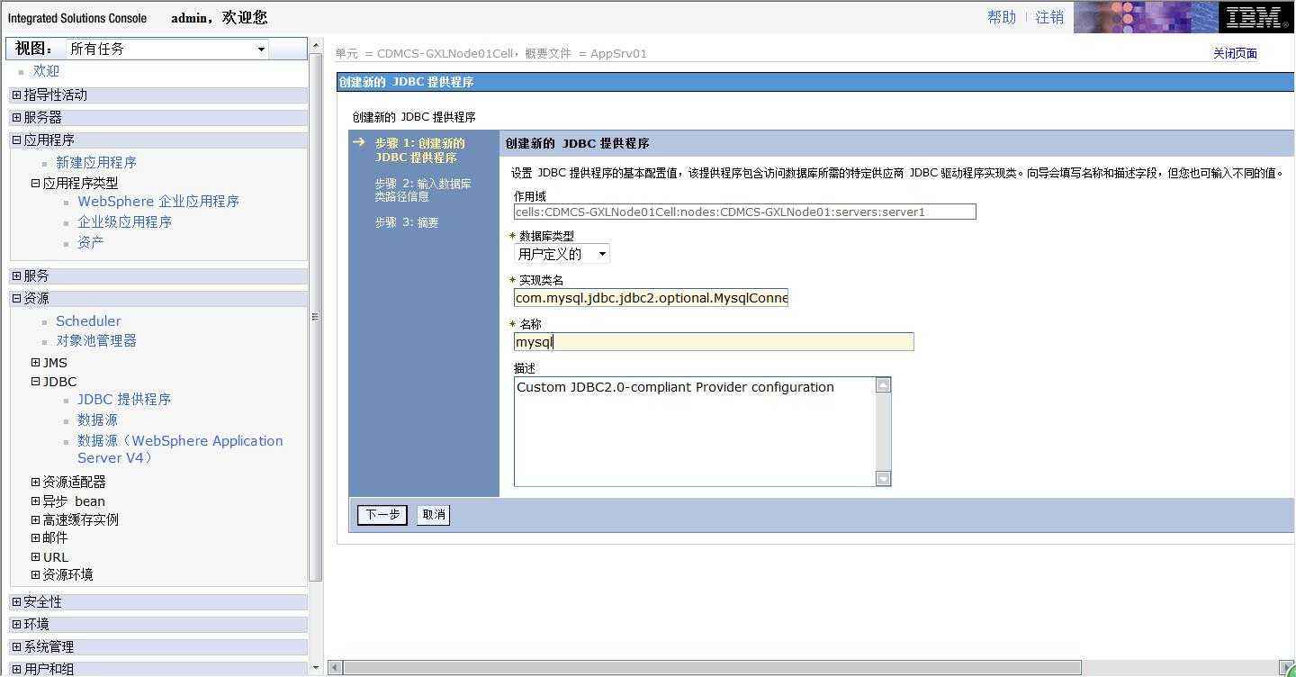Screen dimensions: 1296x677
Task: Expand the 高速缓存实例 node
Action: (36, 519)
